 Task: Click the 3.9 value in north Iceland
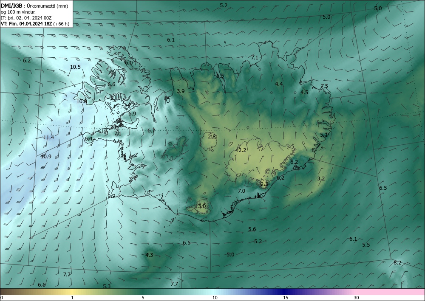click(181, 91)
